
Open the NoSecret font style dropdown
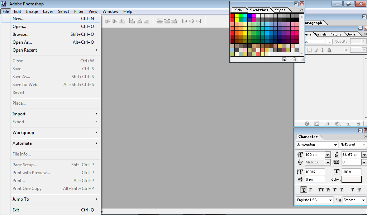pos(364,145)
